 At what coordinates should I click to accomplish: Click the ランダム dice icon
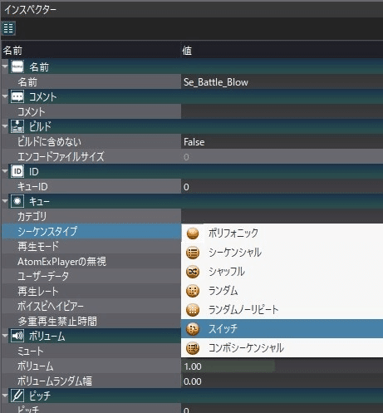[x=193, y=291]
